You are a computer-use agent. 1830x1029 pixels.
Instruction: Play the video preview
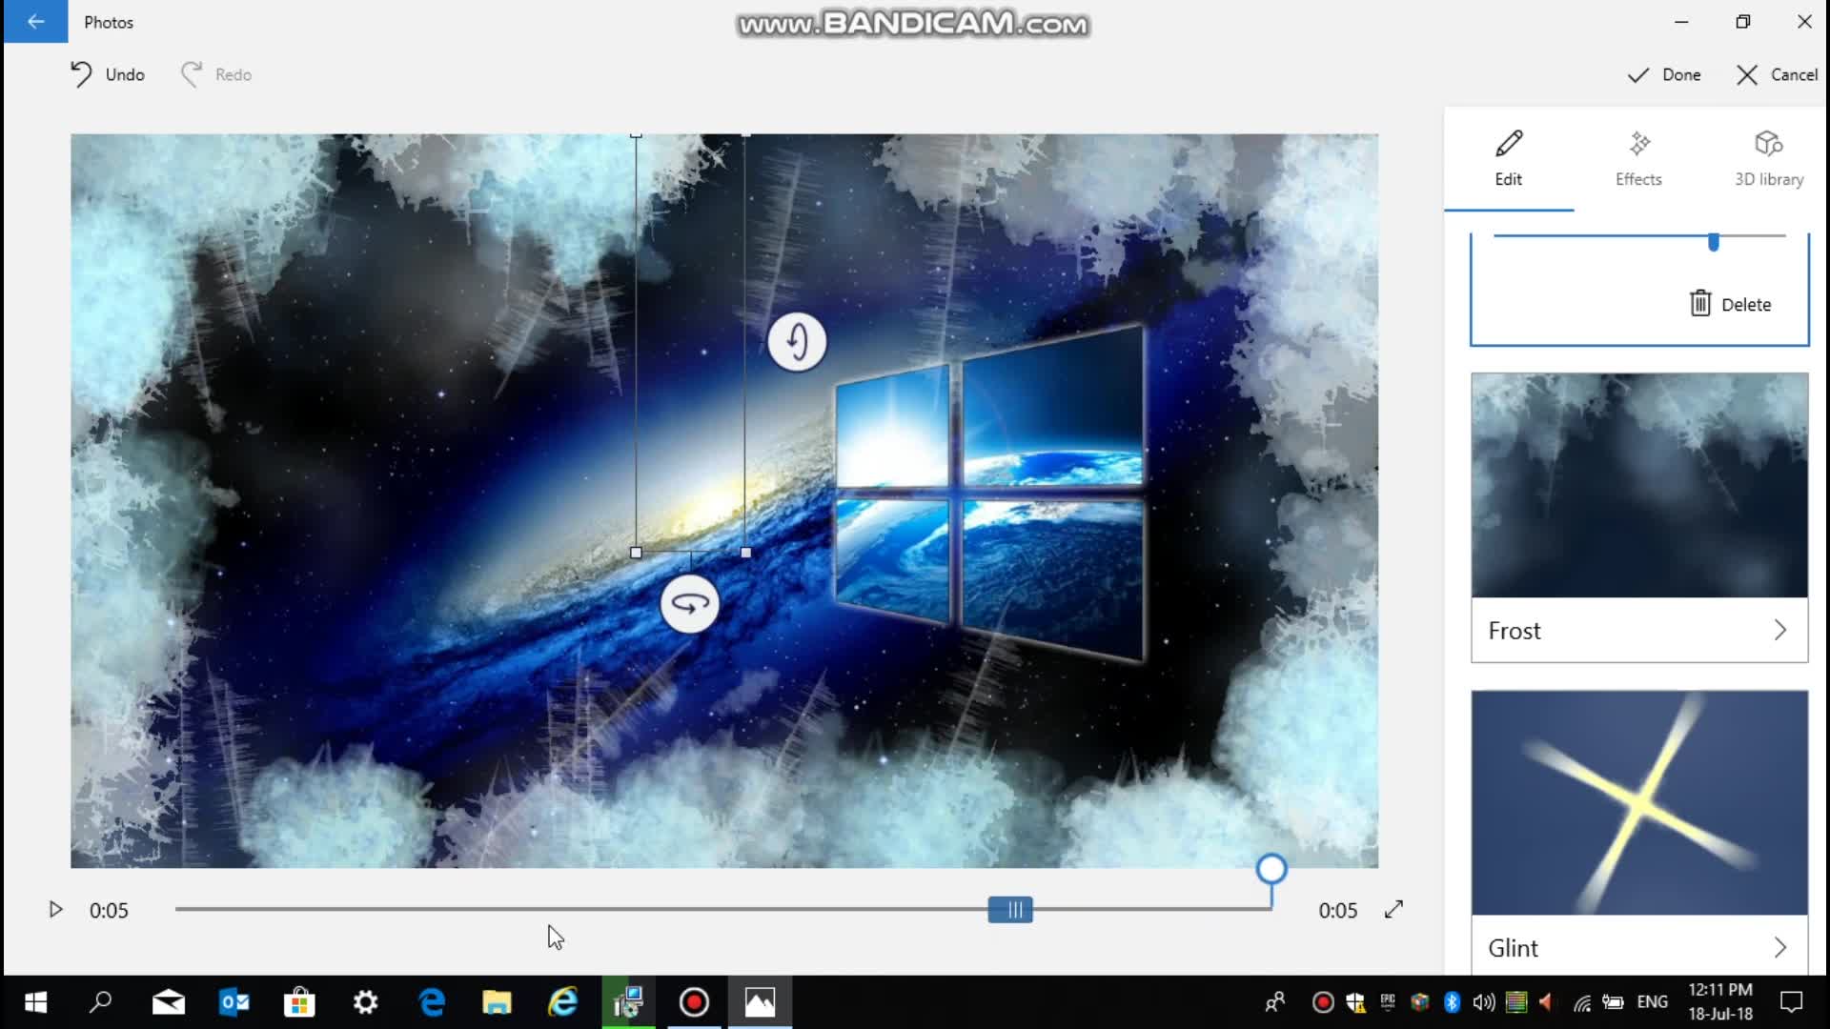55,910
